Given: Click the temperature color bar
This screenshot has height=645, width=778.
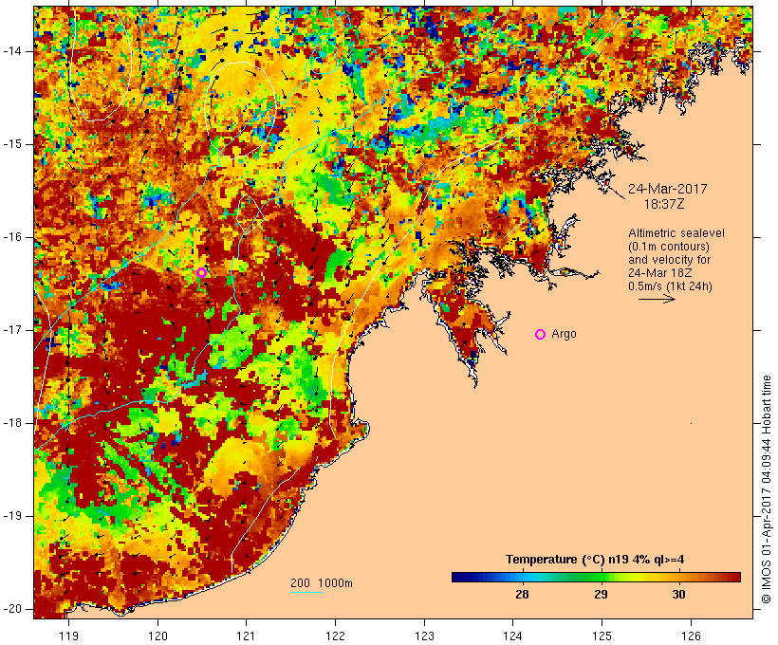Looking at the screenshot, I should click(x=596, y=577).
